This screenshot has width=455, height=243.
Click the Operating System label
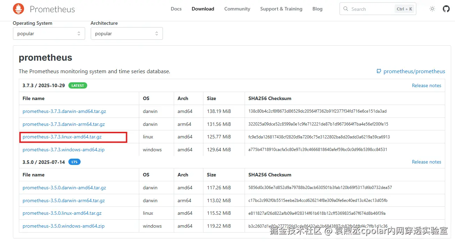point(32,23)
